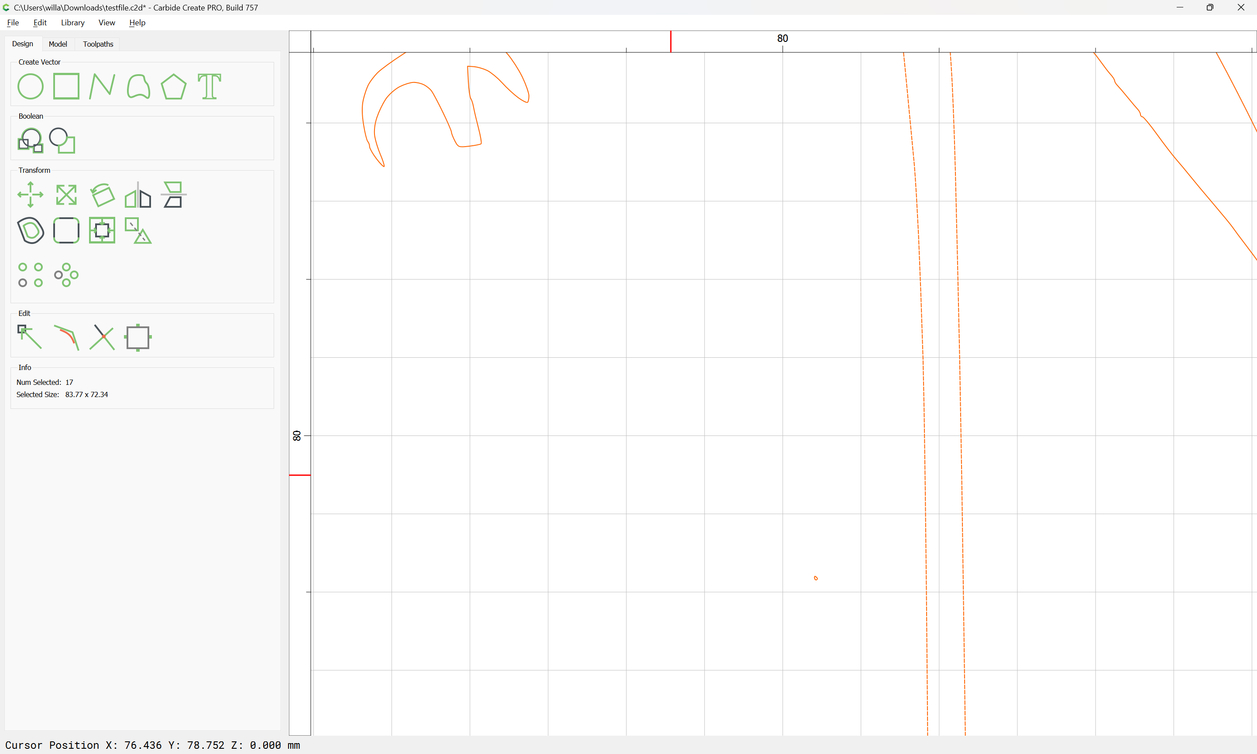
Task: Open the Inlay/expand square tool
Action: tap(102, 231)
